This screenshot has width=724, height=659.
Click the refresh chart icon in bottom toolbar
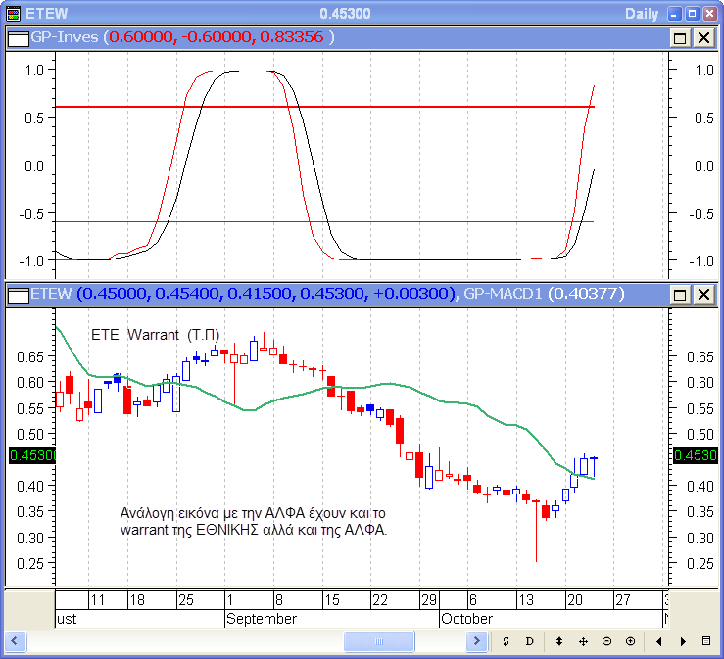(x=506, y=641)
